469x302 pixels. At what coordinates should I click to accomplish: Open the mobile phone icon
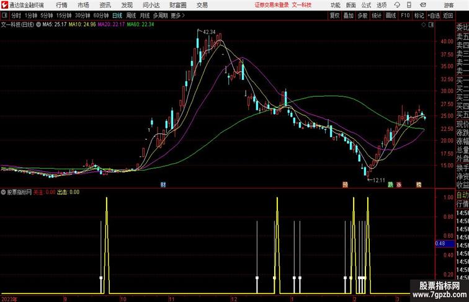(409, 5)
